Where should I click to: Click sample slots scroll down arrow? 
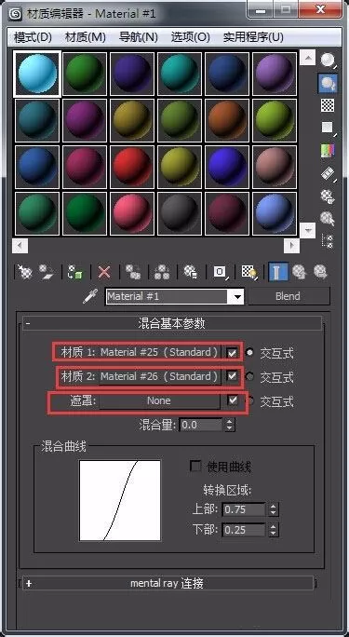[308, 230]
